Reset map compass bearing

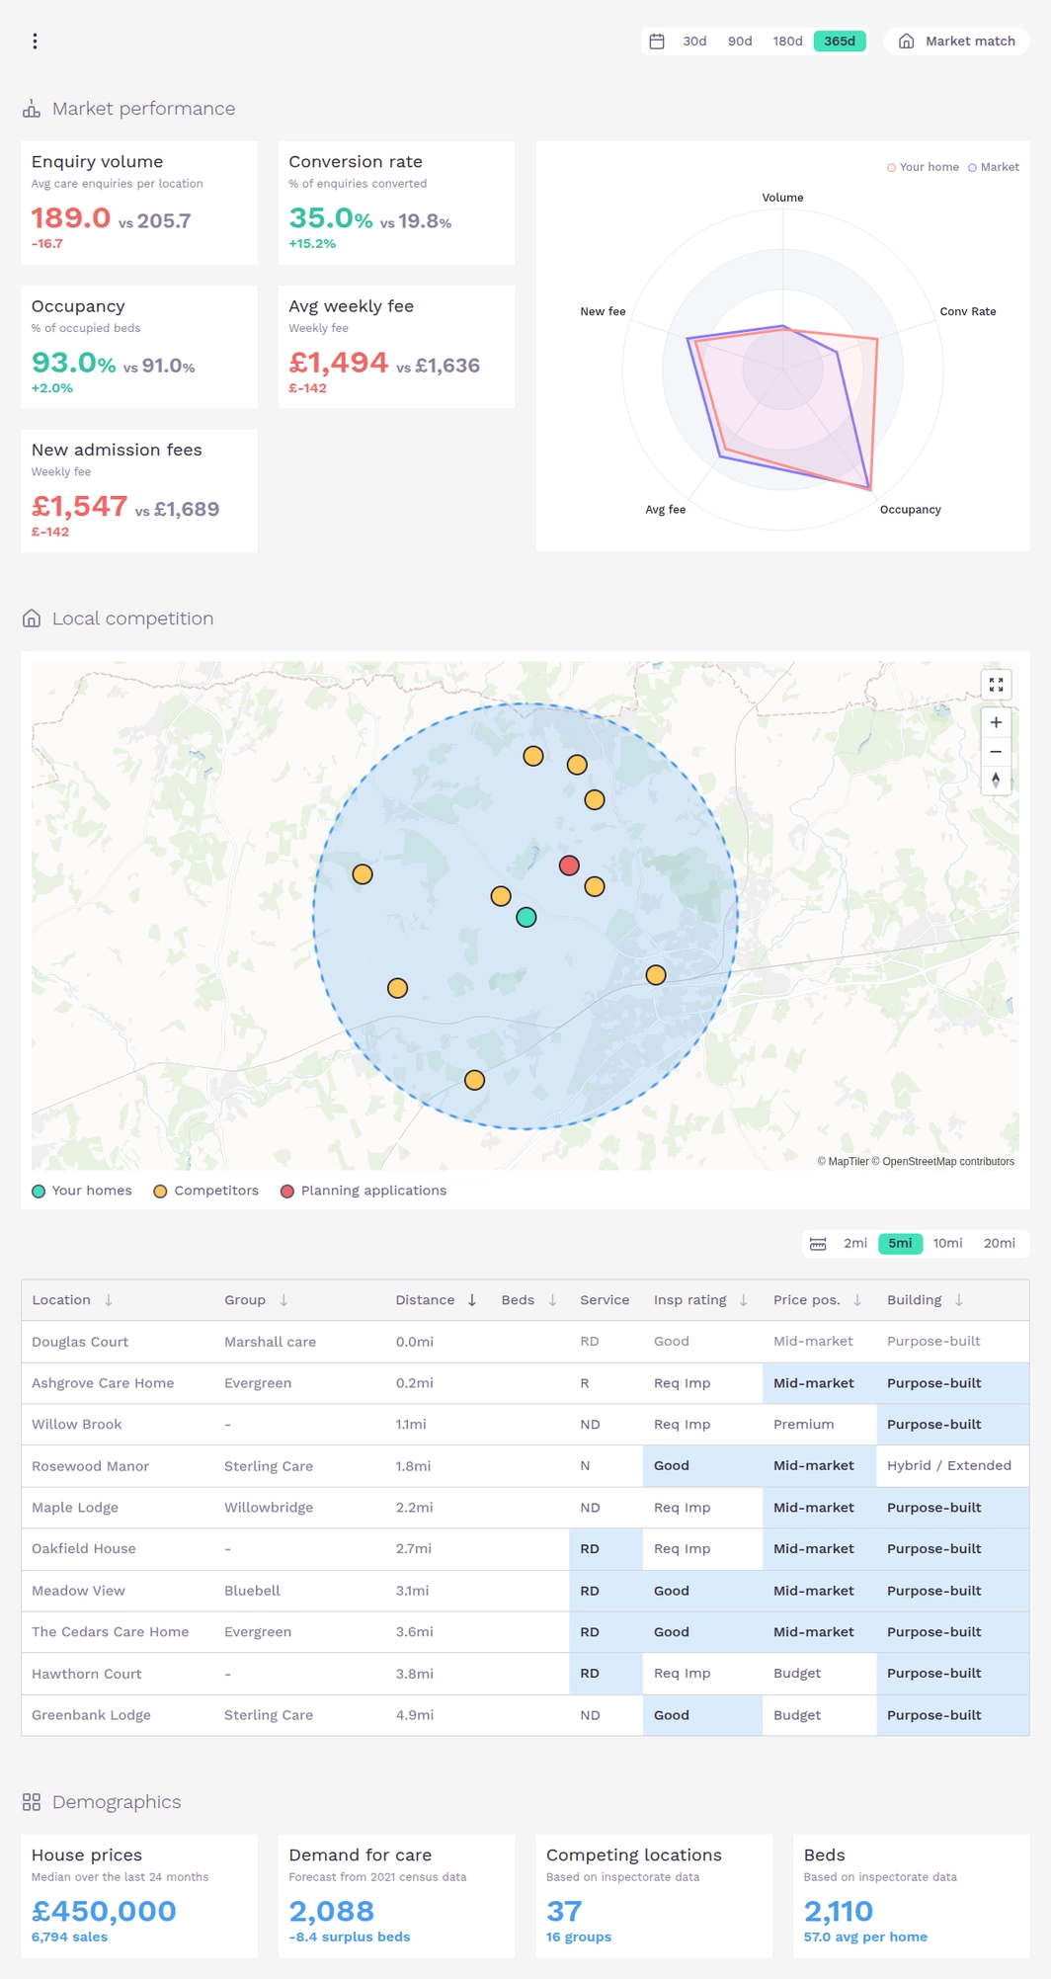pos(996,781)
